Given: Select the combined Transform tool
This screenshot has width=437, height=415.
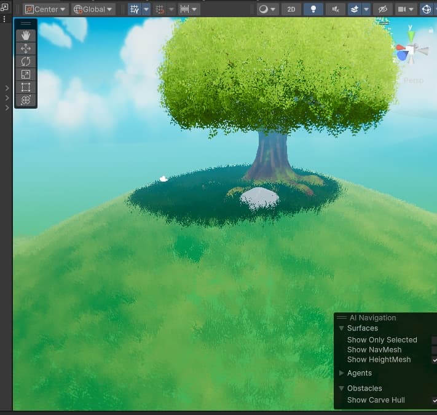Looking at the screenshot, I should click(x=26, y=100).
